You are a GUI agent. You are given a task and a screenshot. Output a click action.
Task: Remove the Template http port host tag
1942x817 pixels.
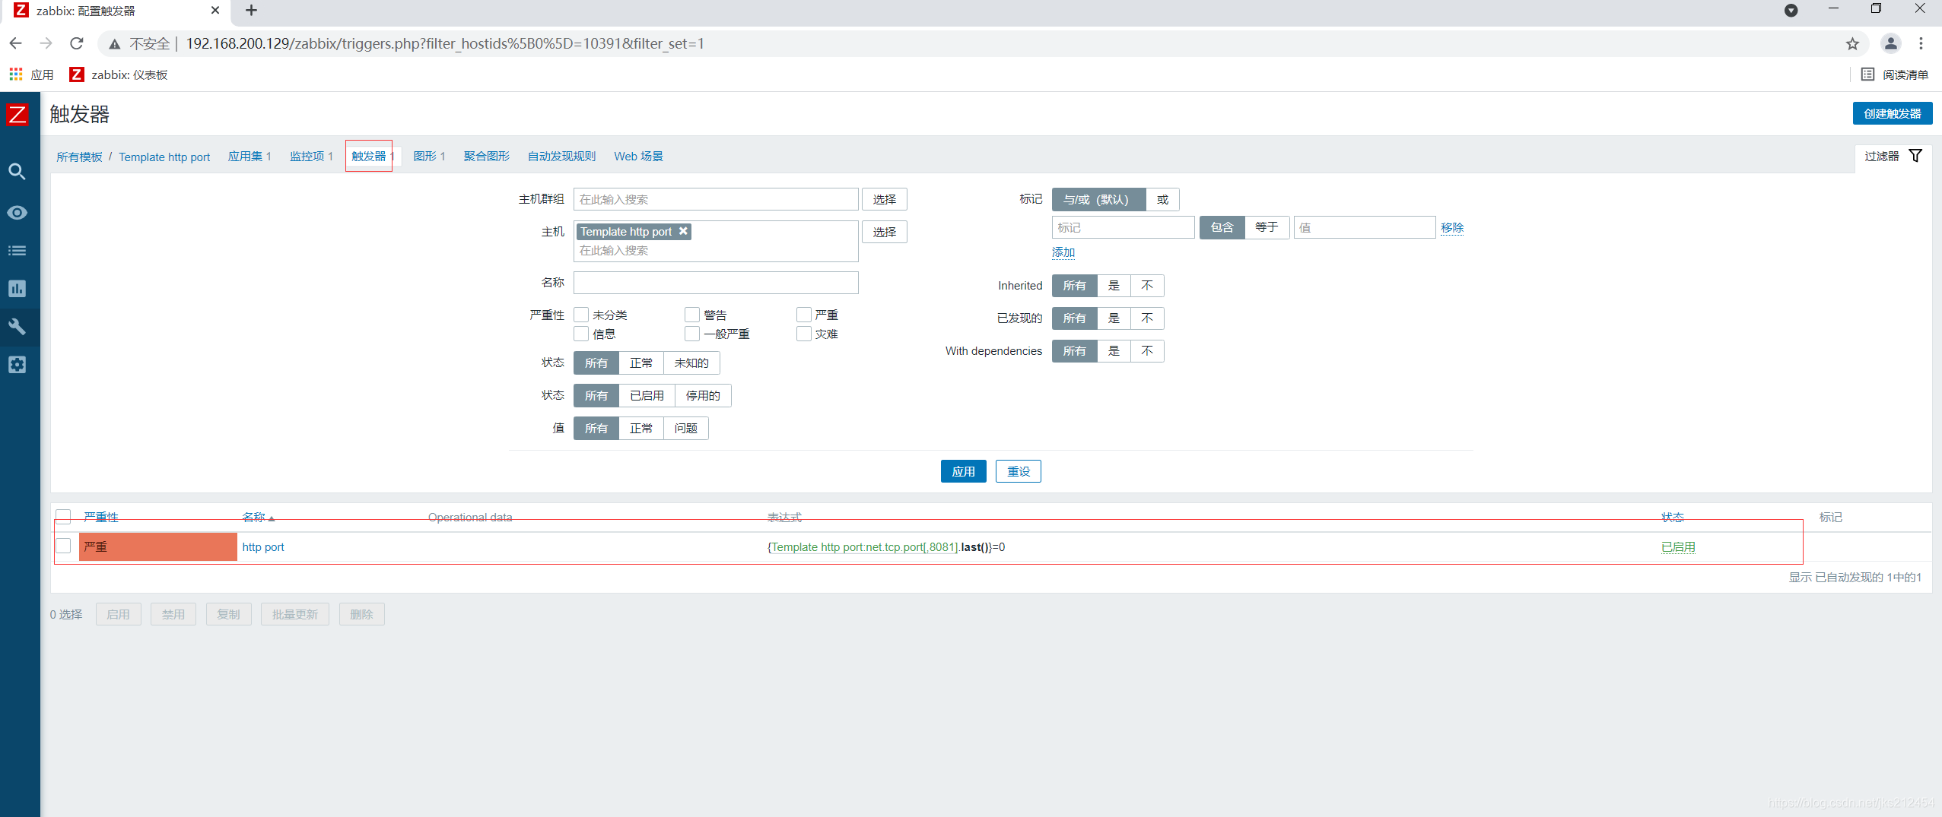[x=683, y=231]
